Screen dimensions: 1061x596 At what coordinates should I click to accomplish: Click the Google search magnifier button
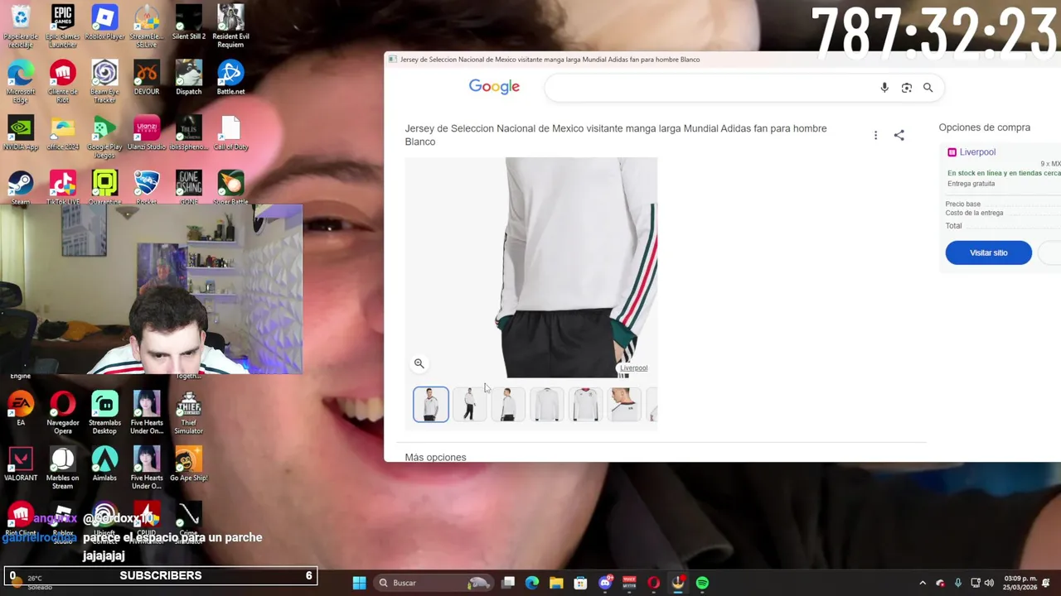click(928, 88)
